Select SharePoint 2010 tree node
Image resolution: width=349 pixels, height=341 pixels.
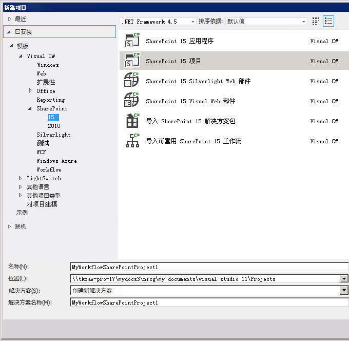pos(54,126)
